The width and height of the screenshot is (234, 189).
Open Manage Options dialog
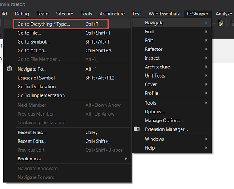pos(171,121)
